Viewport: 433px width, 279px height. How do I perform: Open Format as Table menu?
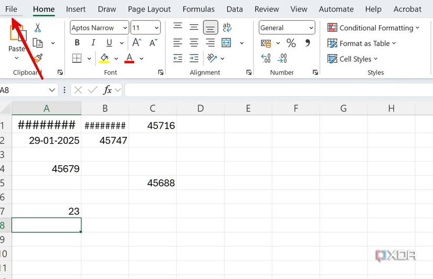(x=362, y=44)
